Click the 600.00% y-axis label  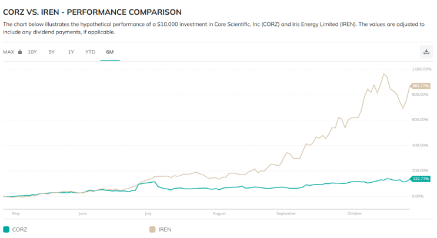(x=420, y=120)
